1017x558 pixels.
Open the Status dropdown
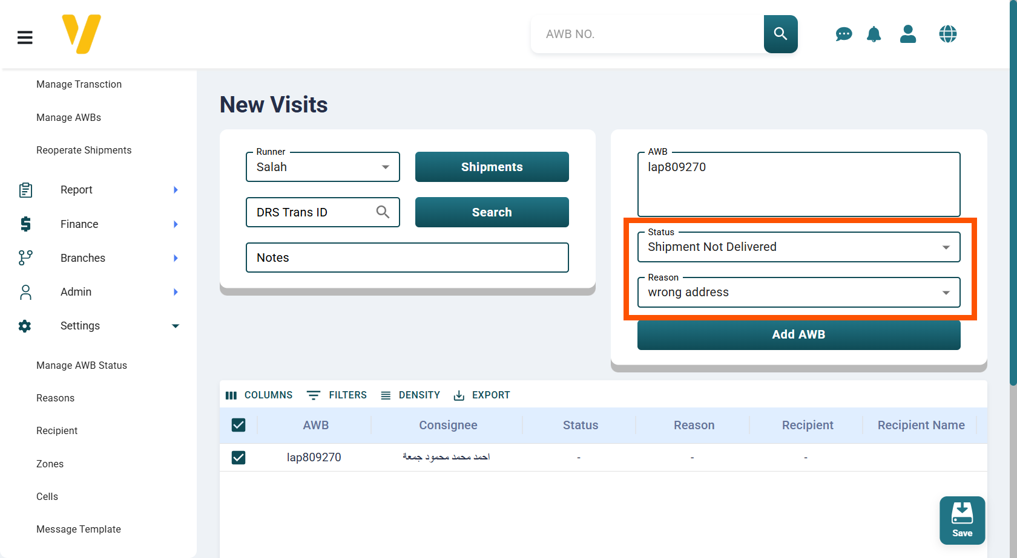coord(798,247)
